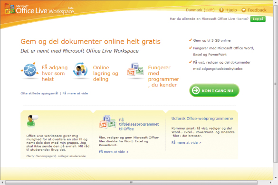Viewport: 278px width, 185px height.
Task: Open Ofte stillede spørgsmål link
Action: click(x=39, y=93)
